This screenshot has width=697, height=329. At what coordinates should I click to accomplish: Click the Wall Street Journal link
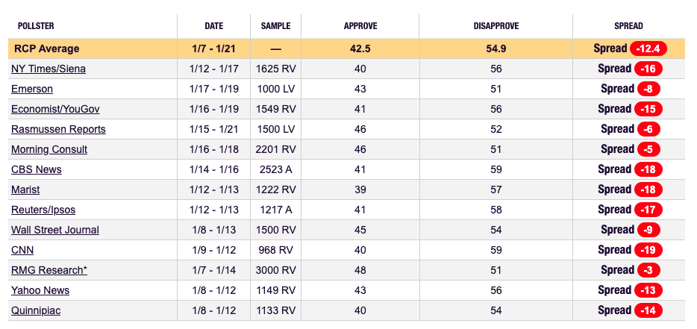click(x=55, y=230)
